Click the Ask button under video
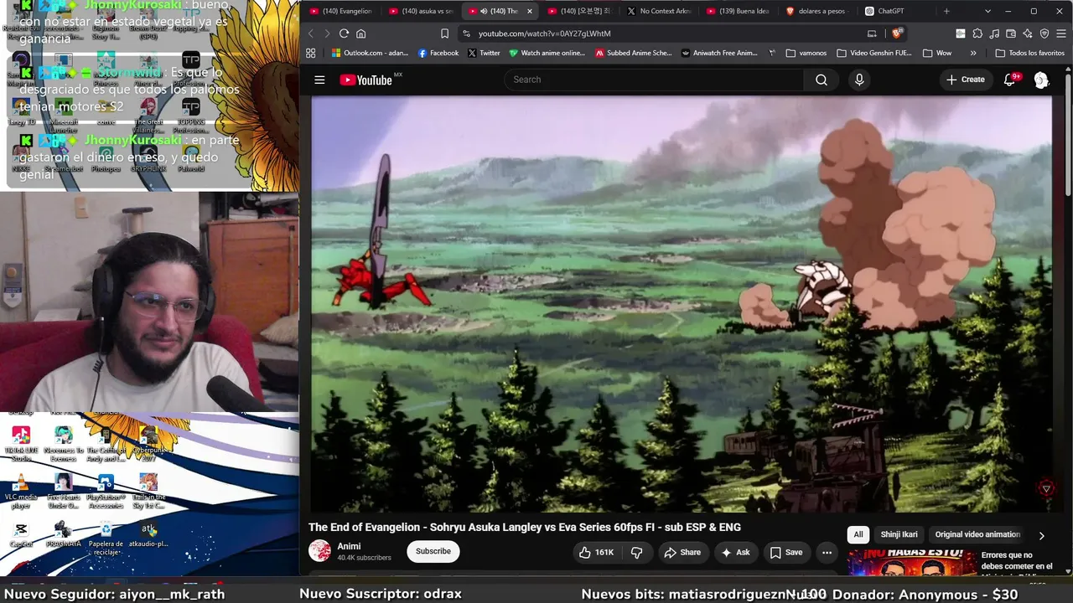 (x=735, y=552)
